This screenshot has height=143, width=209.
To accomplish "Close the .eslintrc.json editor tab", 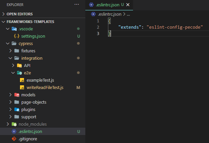I will 128,5.
